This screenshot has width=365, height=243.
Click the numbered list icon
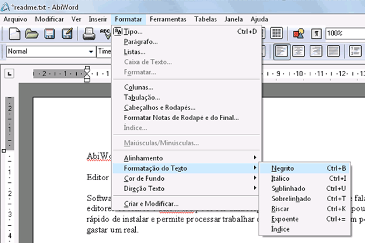[355, 51]
